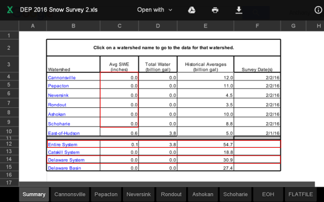The height and width of the screenshot is (202, 324).
Task: Switch to the Summary sheet tab
Action: coord(34,194)
